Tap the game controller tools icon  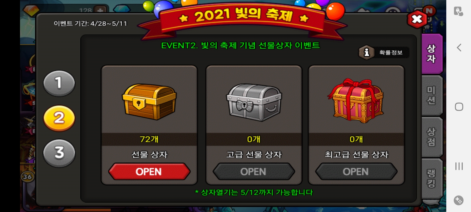(x=458, y=200)
